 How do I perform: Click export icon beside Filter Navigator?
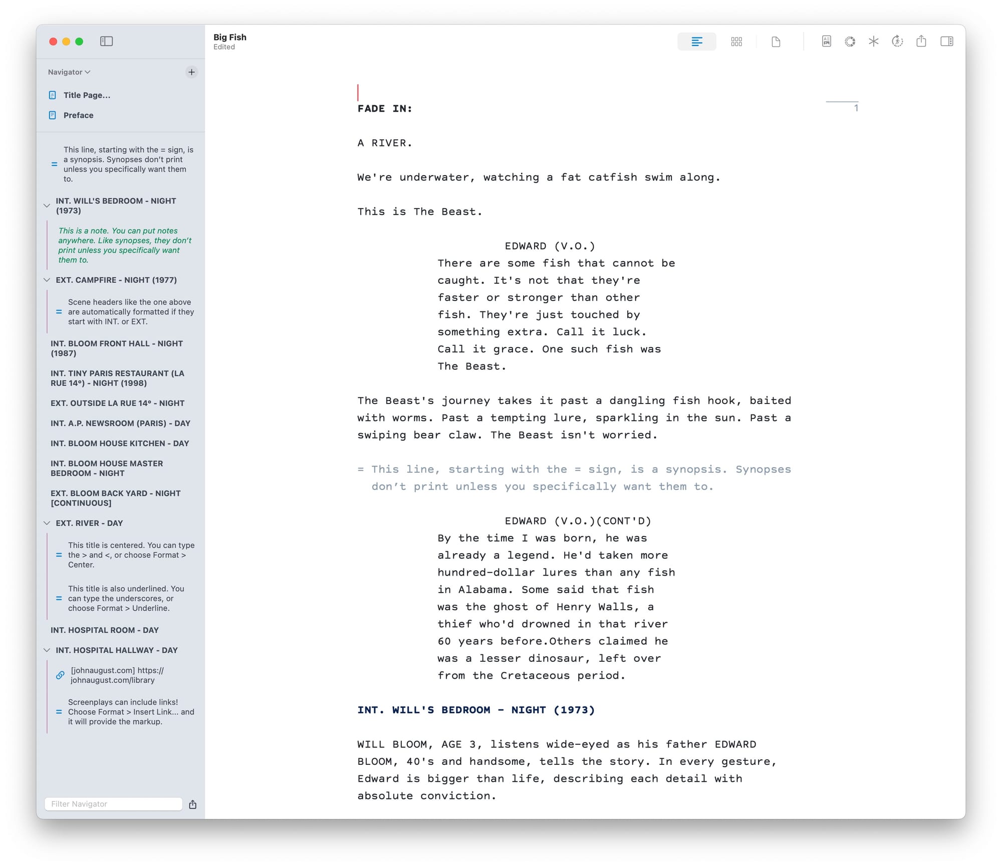coord(192,804)
